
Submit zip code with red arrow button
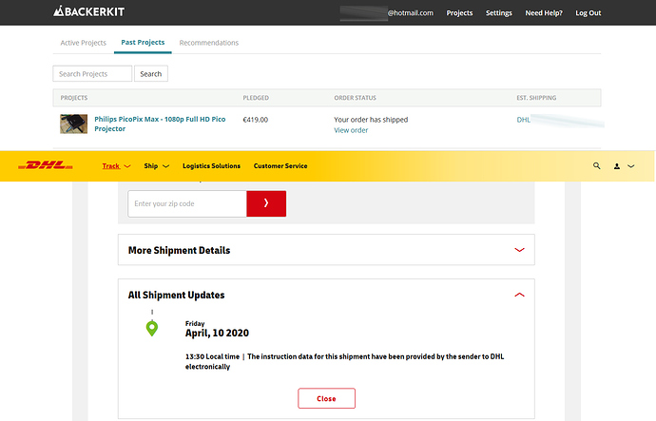(x=266, y=203)
